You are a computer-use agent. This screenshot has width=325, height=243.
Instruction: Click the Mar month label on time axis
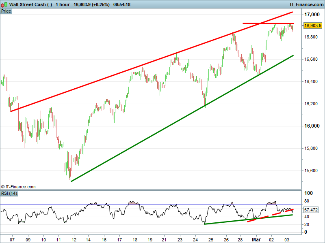pyautogui.click(x=256, y=240)
